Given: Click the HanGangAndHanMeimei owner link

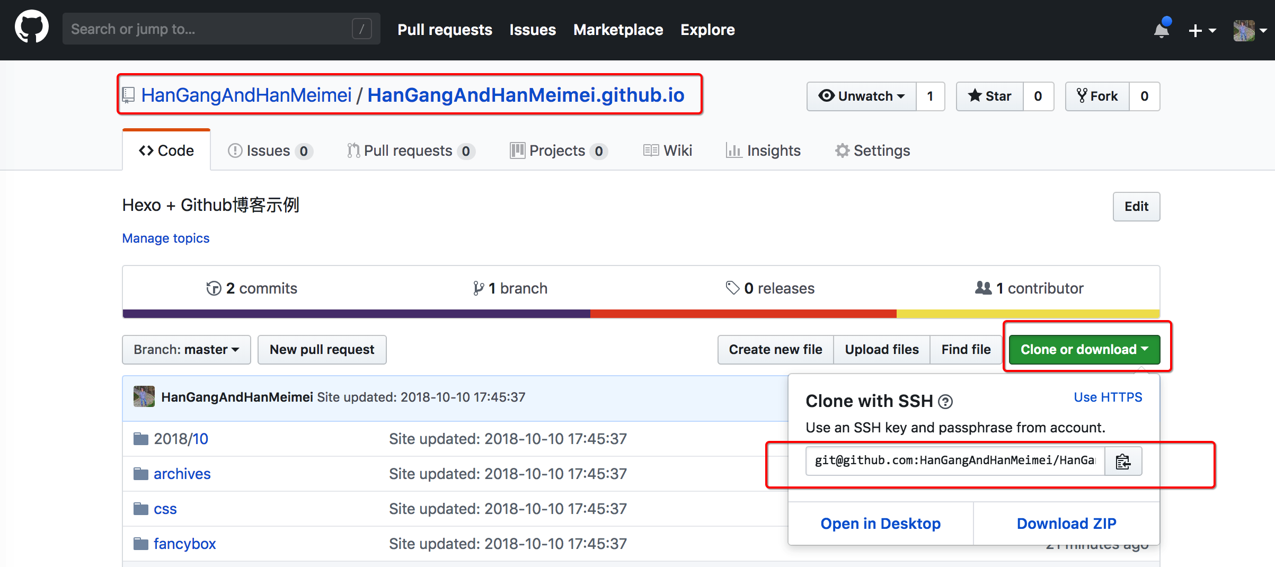Looking at the screenshot, I should (x=246, y=95).
